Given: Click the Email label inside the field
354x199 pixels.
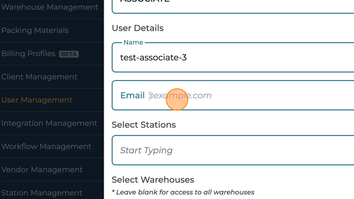Looking at the screenshot, I should pos(132,95).
